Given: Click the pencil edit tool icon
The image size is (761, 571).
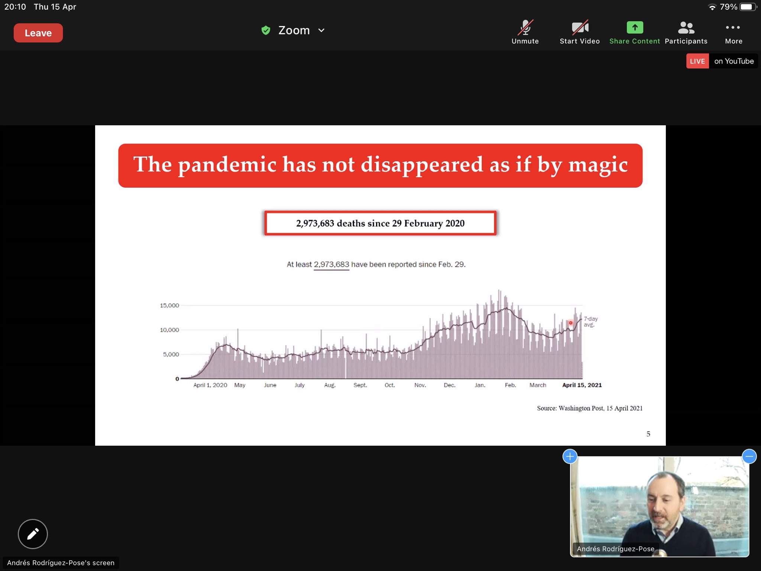Looking at the screenshot, I should [33, 534].
